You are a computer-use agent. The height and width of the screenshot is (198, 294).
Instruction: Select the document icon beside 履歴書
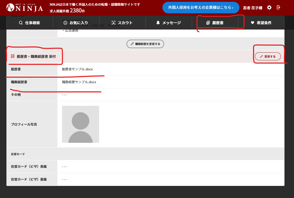[207, 23]
